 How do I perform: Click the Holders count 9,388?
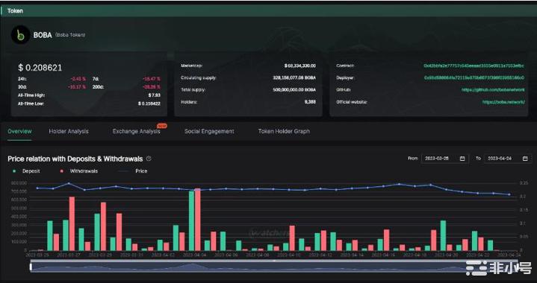tap(310, 102)
